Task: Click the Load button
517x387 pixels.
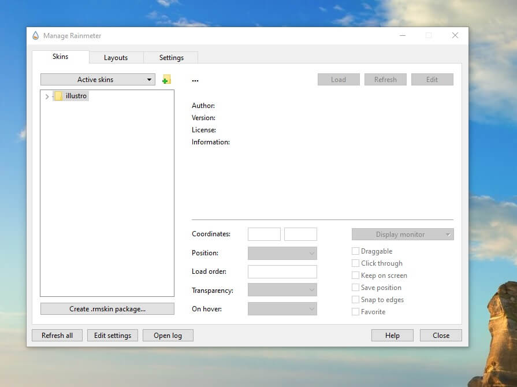Action: [x=339, y=80]
